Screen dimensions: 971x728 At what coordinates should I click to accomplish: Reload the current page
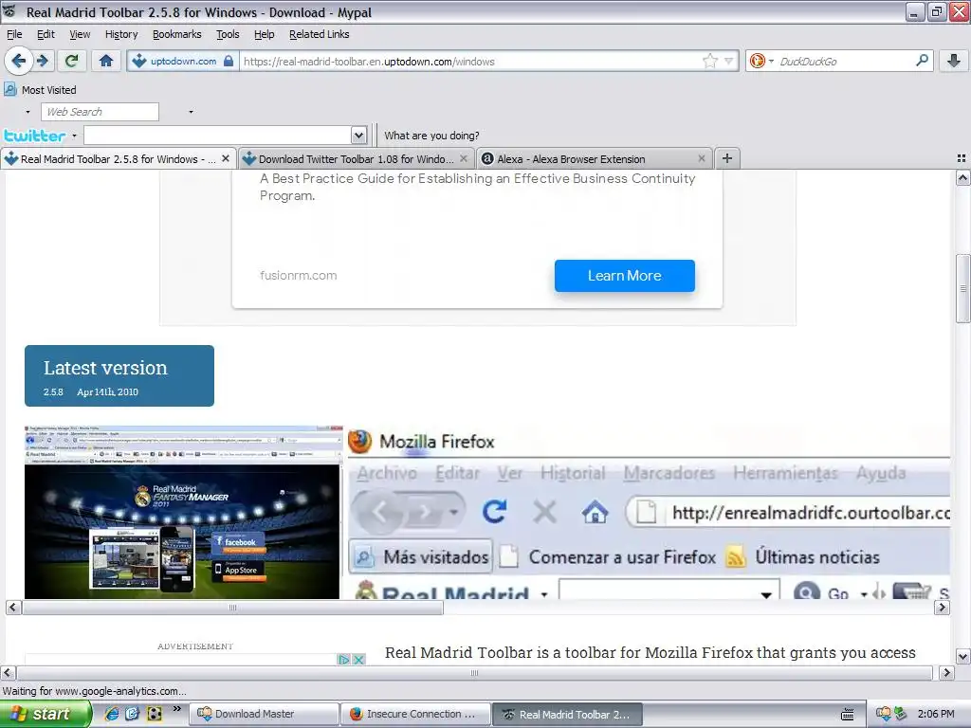pyautogui.click(x=71, y=61)
